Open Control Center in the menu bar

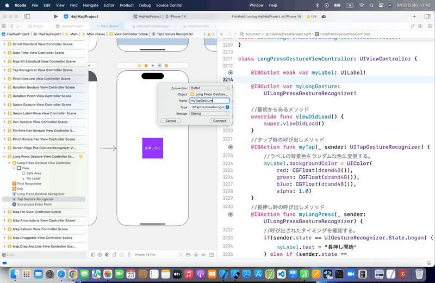[x=381, y=5]
